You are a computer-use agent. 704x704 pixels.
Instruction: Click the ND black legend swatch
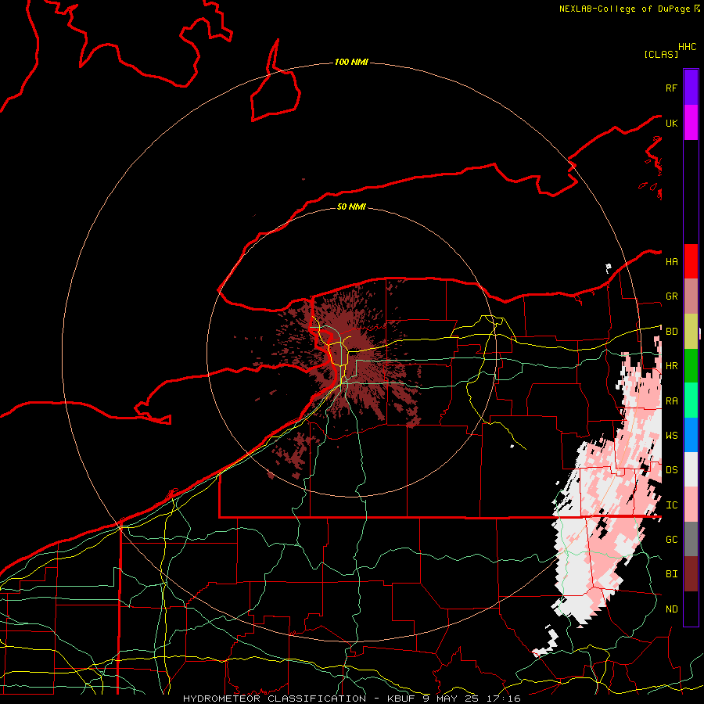[691, 609]
